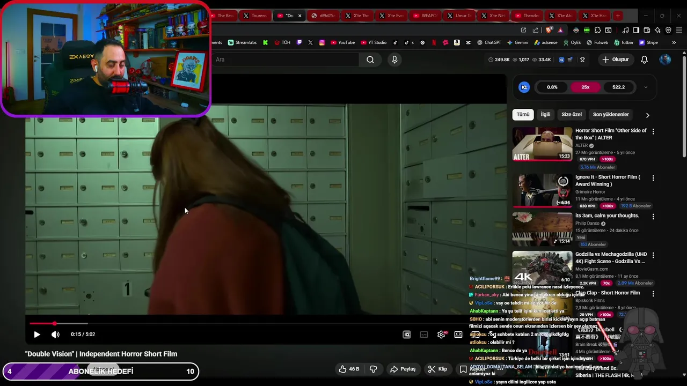Click the share page icon in address bar
The height and width of the screenshot is (386, 687).
click(x=536, y=30)
